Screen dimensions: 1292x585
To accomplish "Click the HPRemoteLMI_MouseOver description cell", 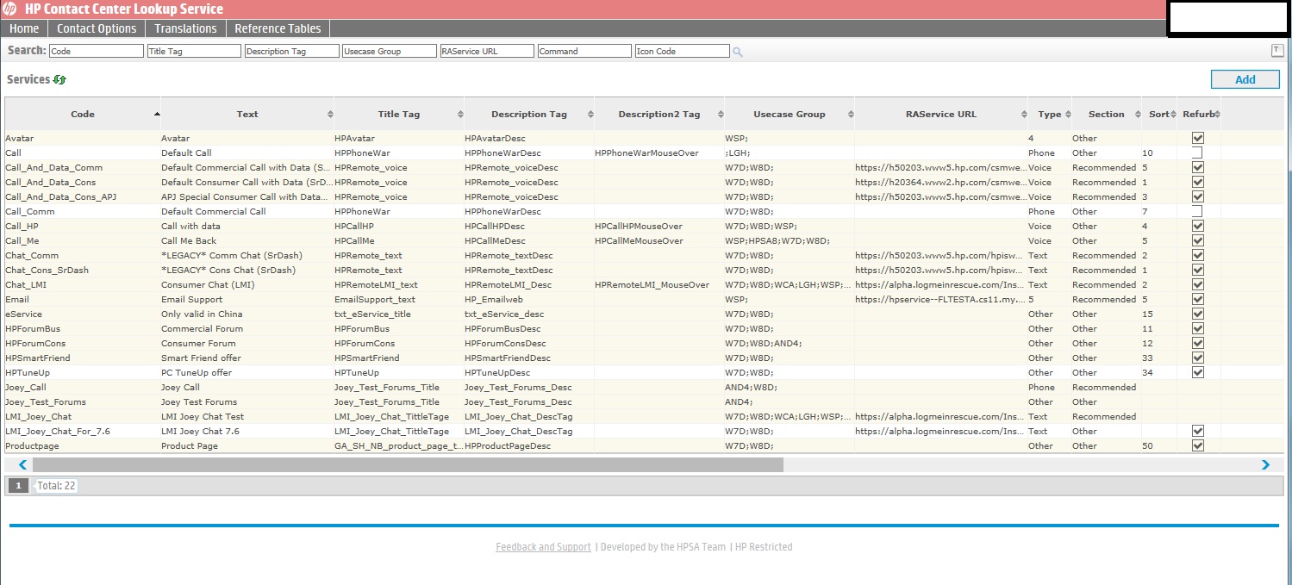I will coord(659,284).
